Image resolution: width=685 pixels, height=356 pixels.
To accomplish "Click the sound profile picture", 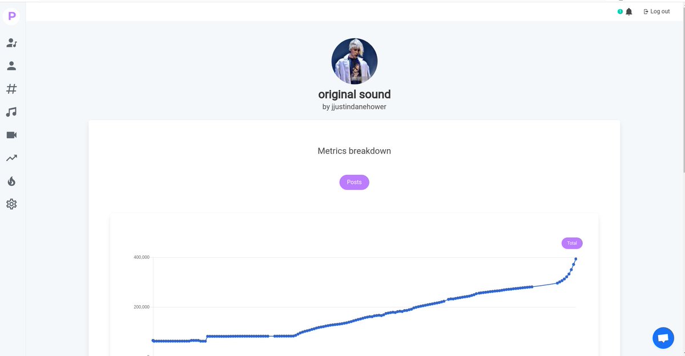I will 354,61.
